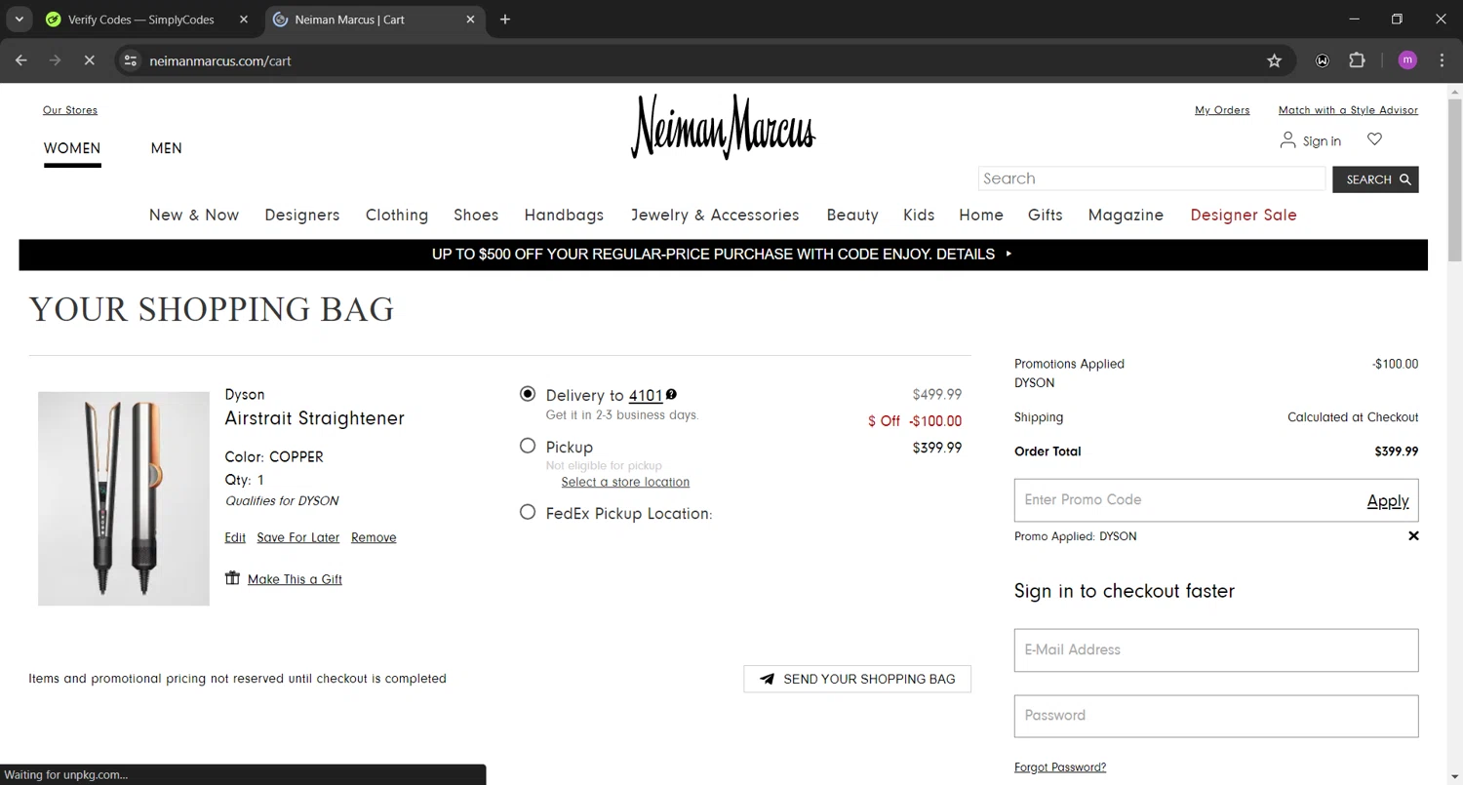Open site information icon in address bar
This screenshot has width=1463, height=785.
point(130,60)
